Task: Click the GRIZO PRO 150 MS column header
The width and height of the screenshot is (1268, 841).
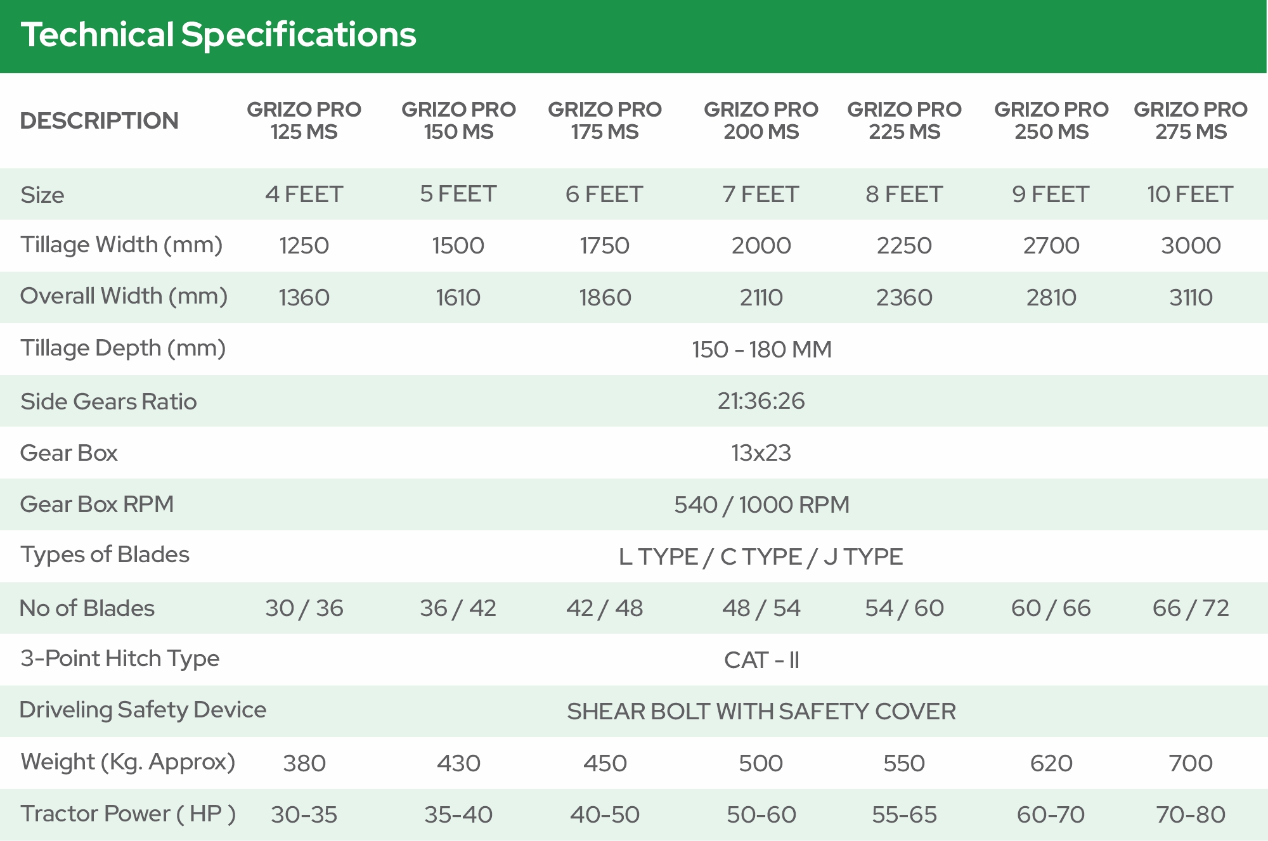Action: [458, 120]
